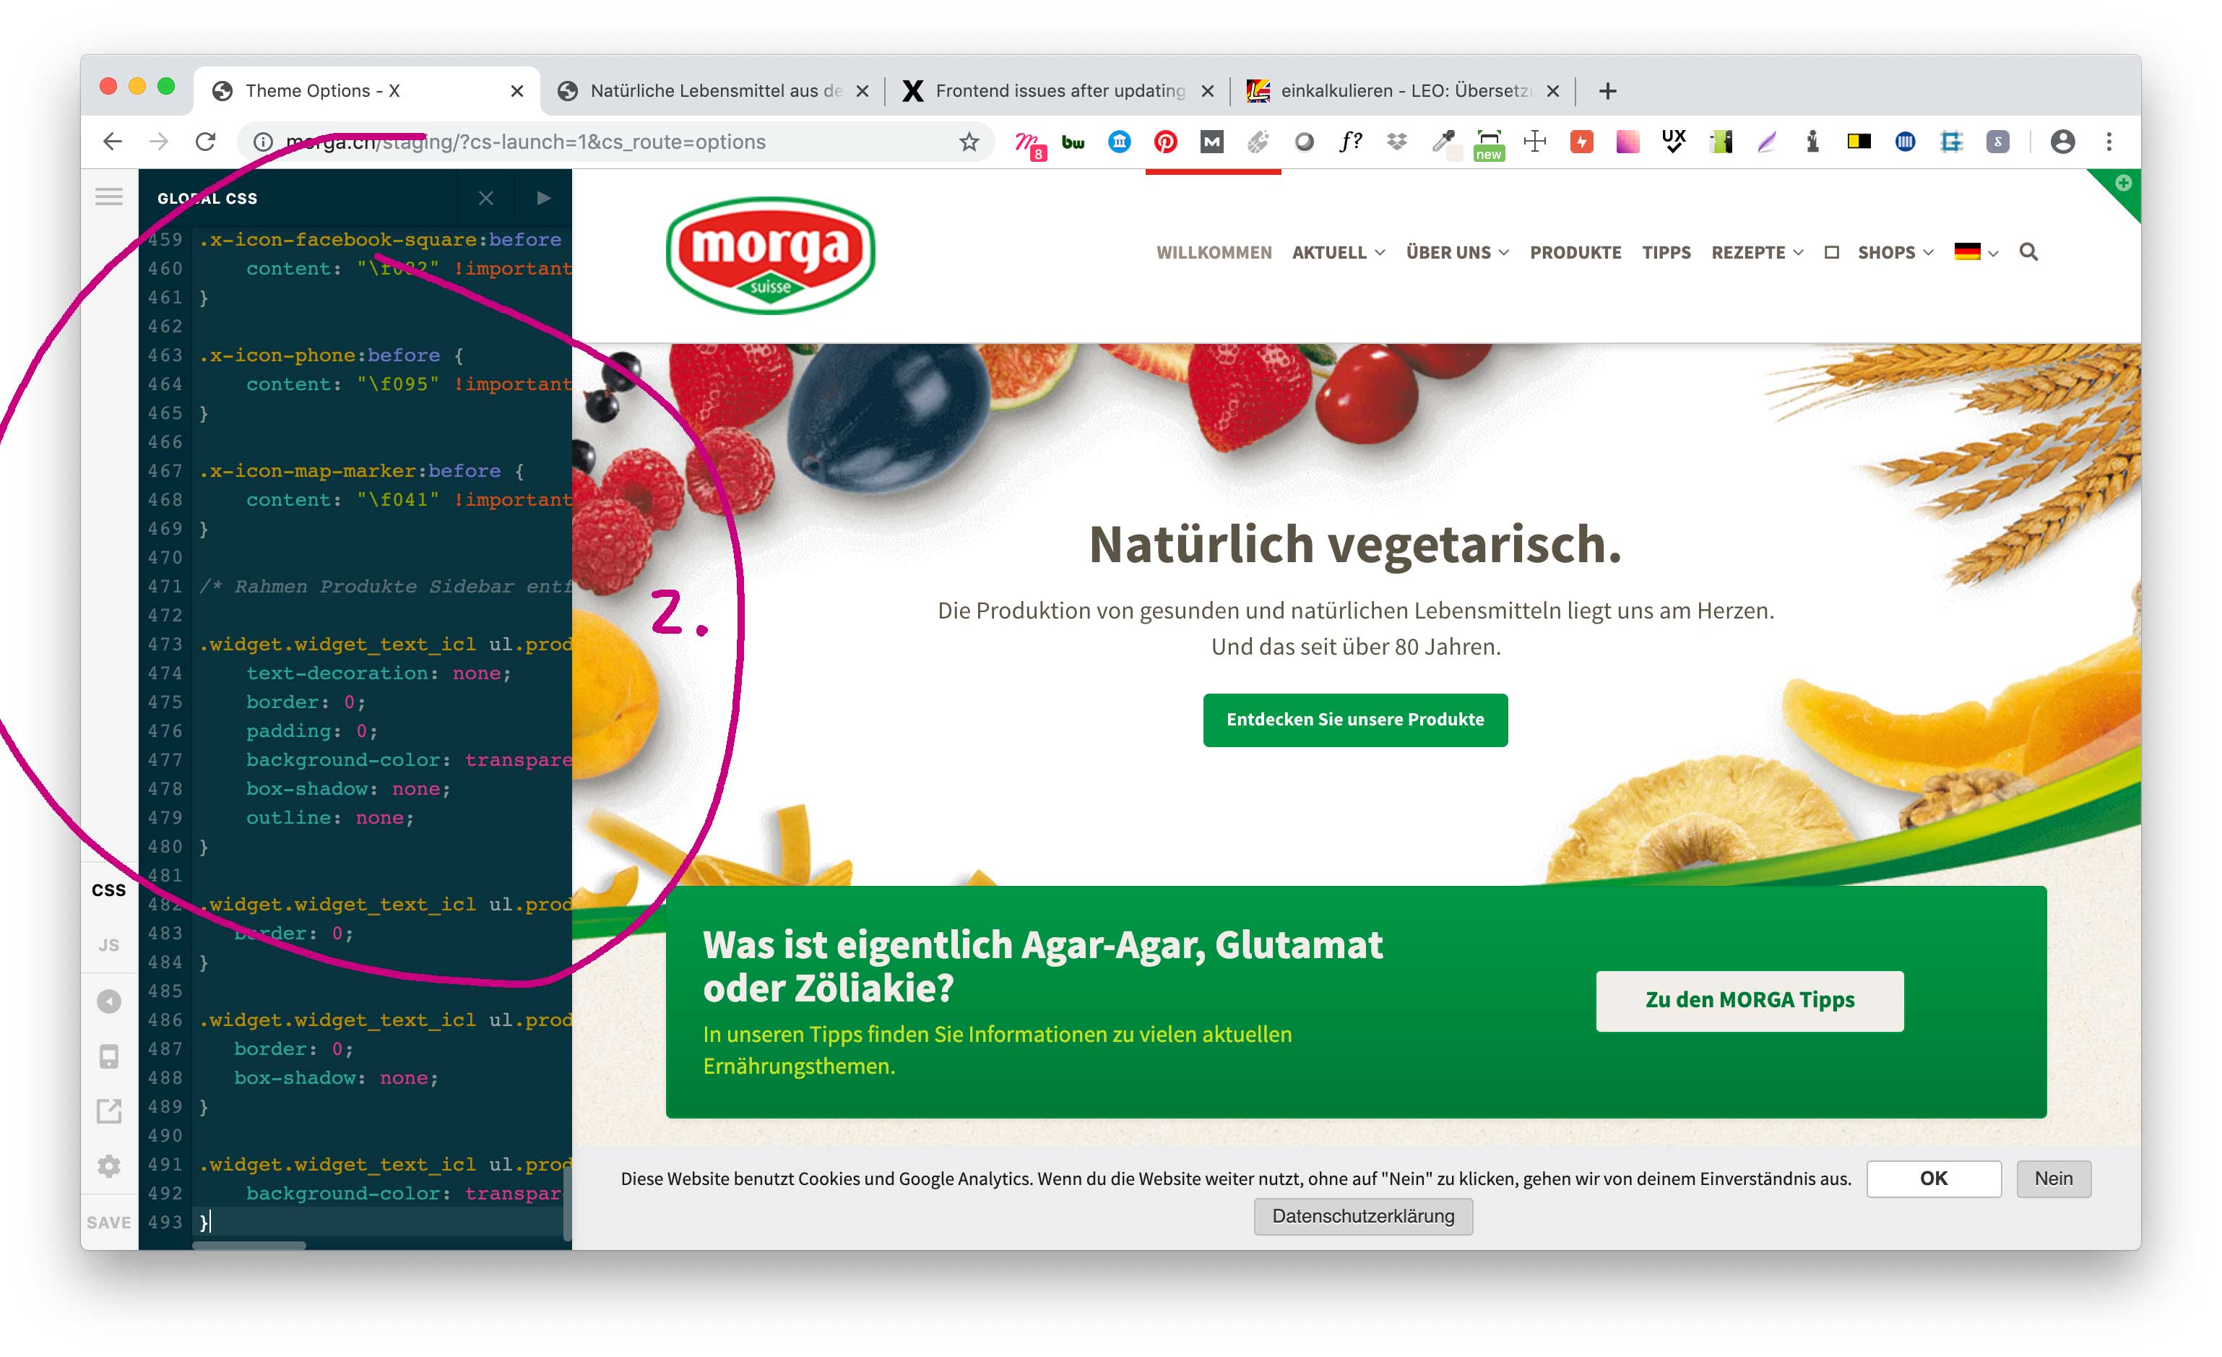The image size is (2222, 1357).
Task: Collapse sidebar with the circular arrow icon
Action: pyautogui.click(x=108, y=1001)
